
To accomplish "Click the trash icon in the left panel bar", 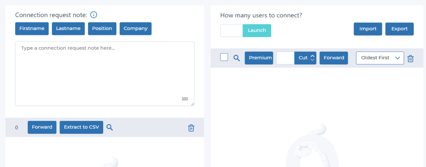I will tap(191, 128).
